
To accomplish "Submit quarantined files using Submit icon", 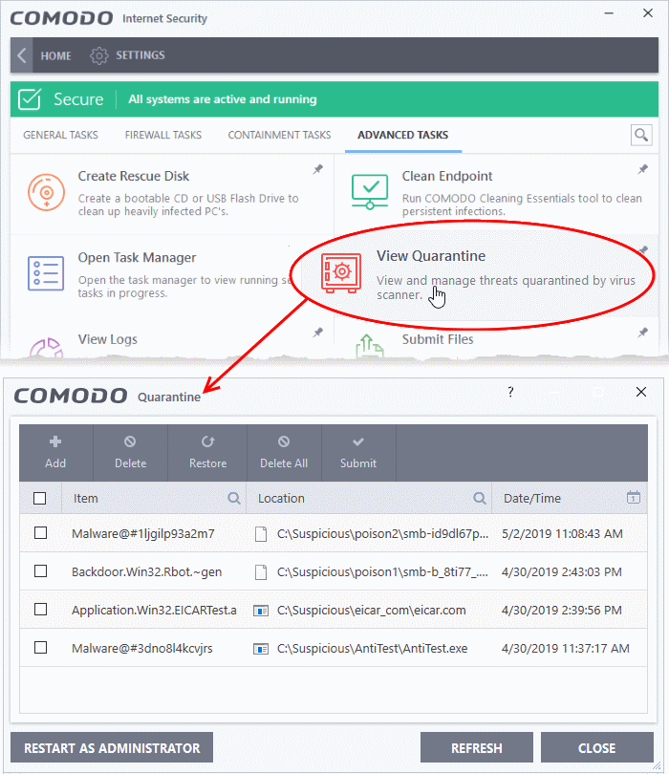I will (358, 442).
